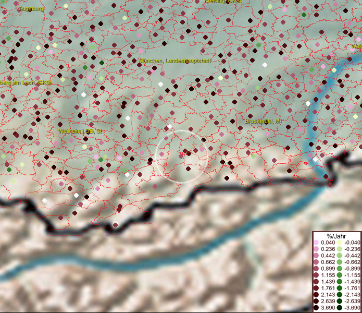Click the -0.662 green legend swatch

[339, 262]
